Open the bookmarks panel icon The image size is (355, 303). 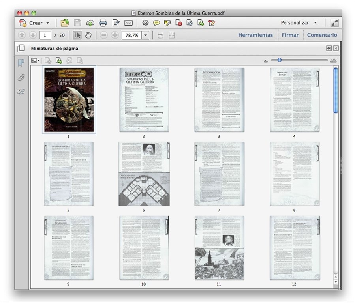pyautogui.click(x=21, y=63)
